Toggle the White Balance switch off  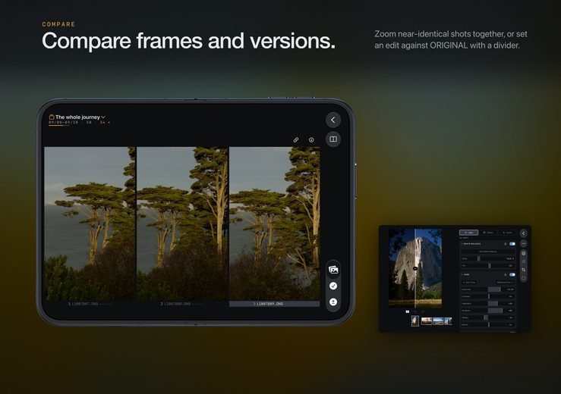tap(512, 244)
